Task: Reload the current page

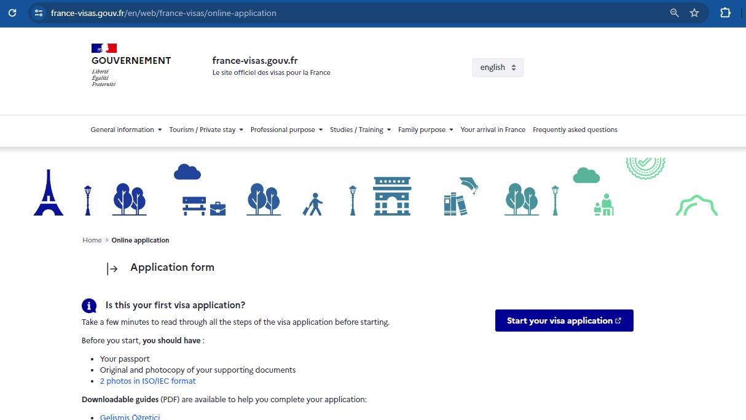Action: click(x=12, y=12)
